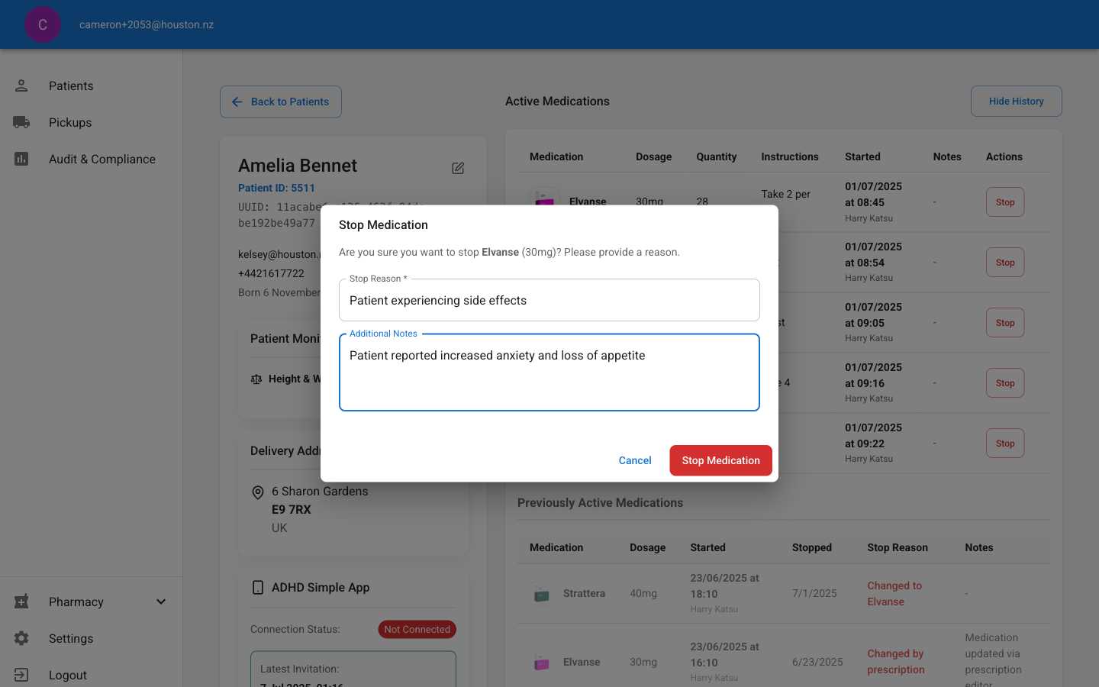Stop the medication started at 08:54

pos(1005,263)
